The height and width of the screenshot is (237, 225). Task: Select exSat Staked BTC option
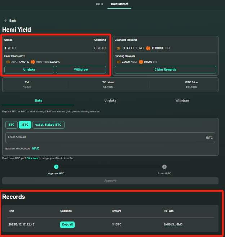tap(48, 125)
